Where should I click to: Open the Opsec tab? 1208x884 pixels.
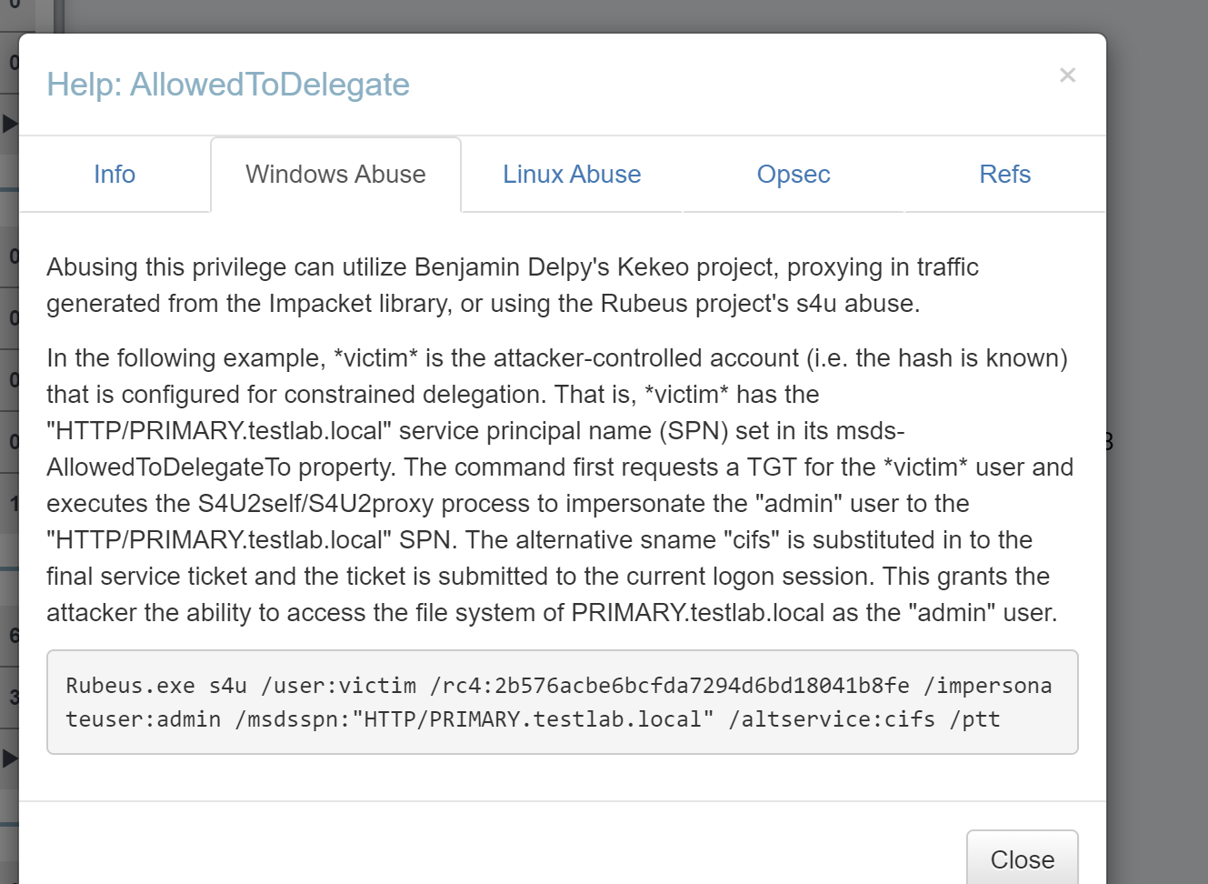pos(794,175)
